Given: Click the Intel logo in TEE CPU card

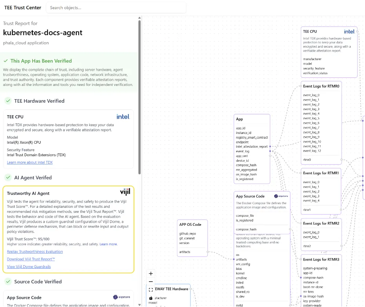Looking at the screenshot, I should point(123,116).
